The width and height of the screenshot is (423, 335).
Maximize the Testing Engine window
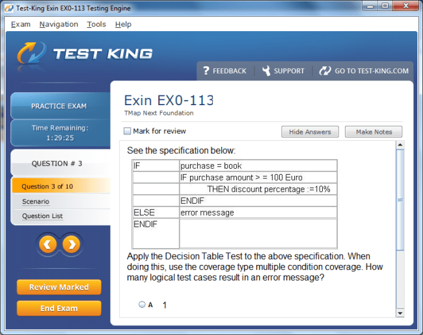click(385, 6)
